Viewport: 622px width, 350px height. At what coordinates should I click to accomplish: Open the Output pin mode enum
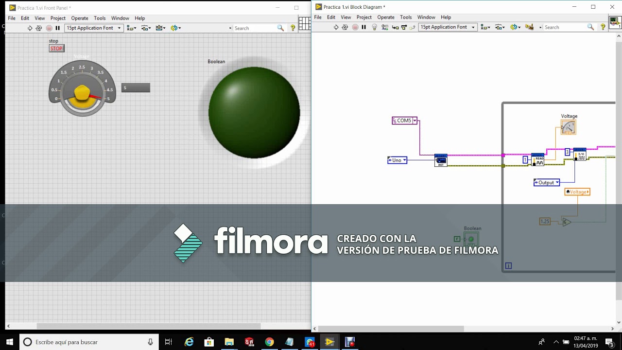[x=547, y=182]
